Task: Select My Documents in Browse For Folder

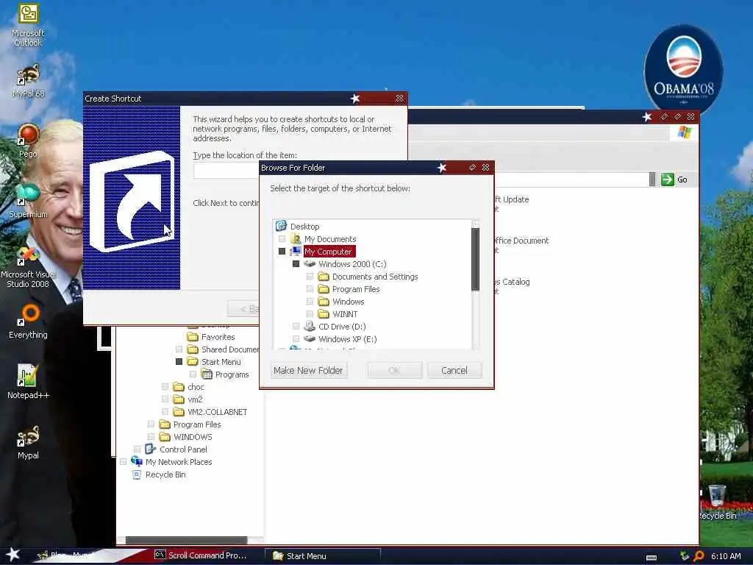Action: click(330, 239)
